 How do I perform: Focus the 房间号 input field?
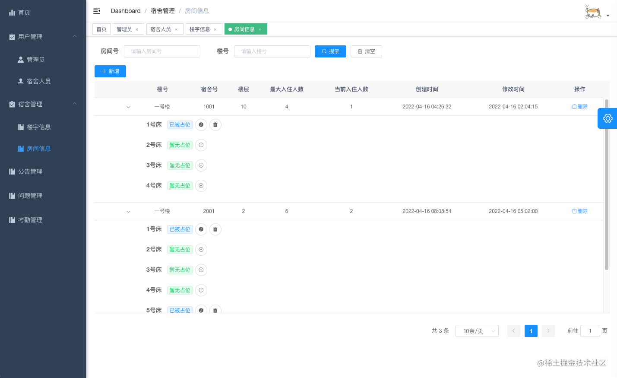click(162, 51)
